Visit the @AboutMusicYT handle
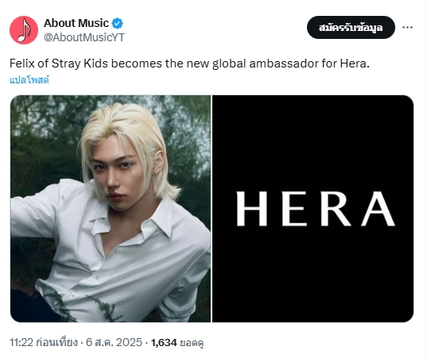The height and width of the screenshot is (358, 431). [x=84, y=37]
